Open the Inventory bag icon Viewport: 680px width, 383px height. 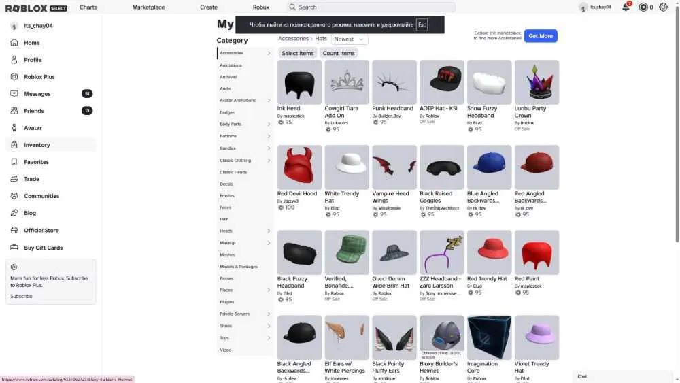(x=14, y=144)
